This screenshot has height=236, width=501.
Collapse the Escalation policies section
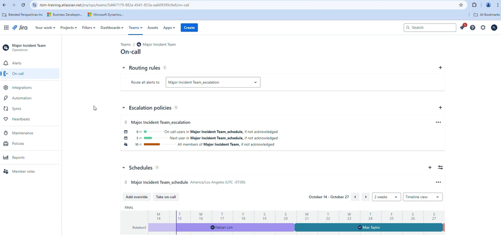124,108
